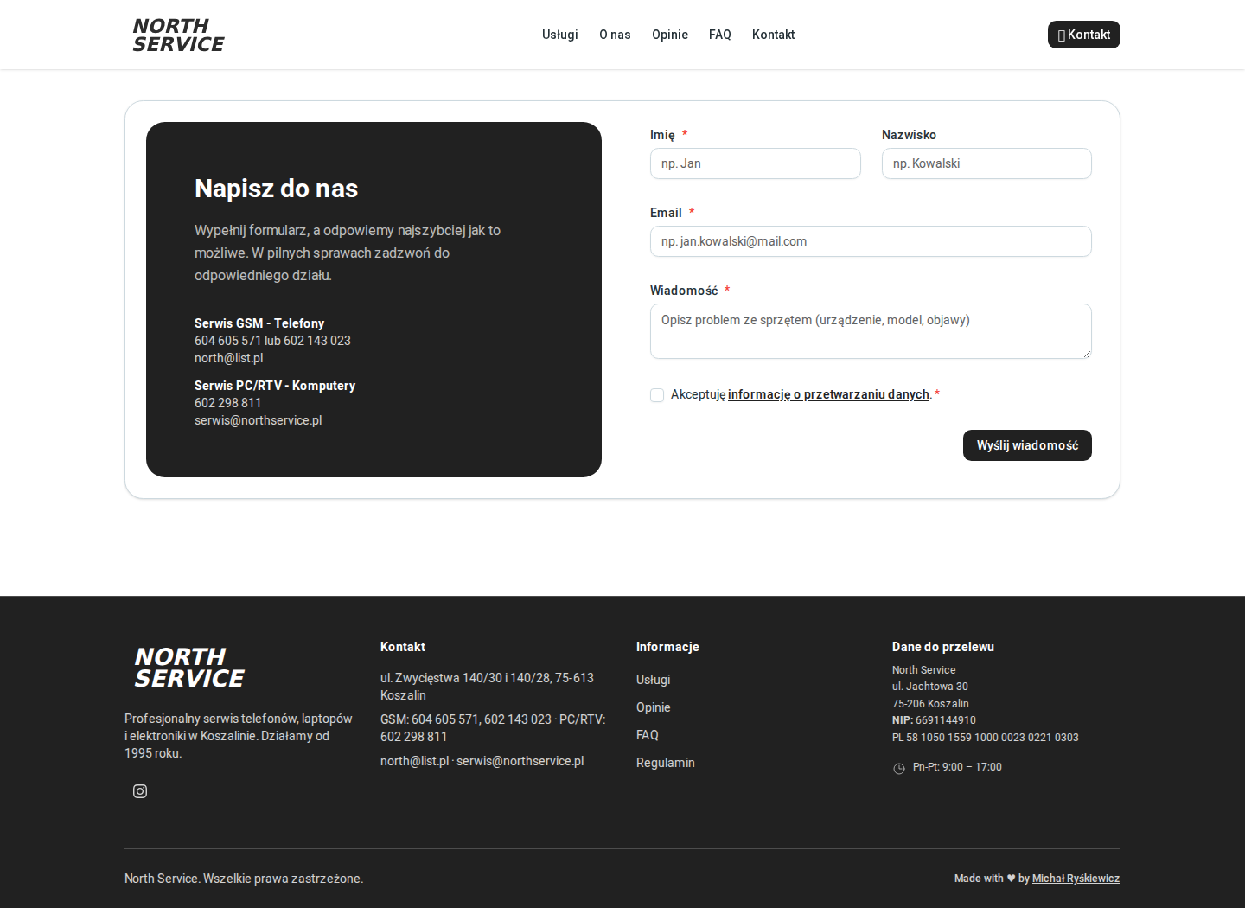Open Opinie link in footer Informacje

point(654,707)
